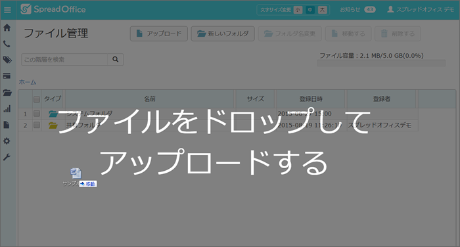
Task: Click the 移動する button
Action: pyautogui.click(x=348, y=34)
